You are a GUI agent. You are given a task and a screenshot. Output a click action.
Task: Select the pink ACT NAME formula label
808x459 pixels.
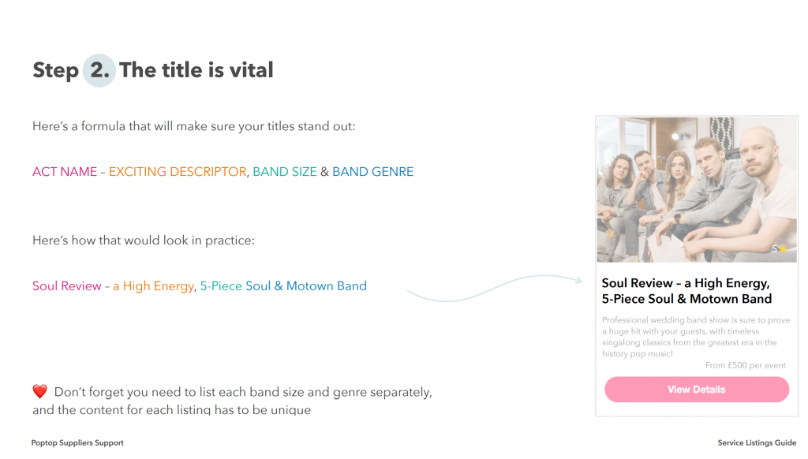pyautogui.click(x=65, y=172)
